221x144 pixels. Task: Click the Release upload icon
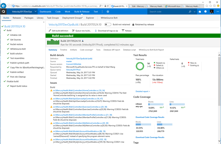[123, 31]
